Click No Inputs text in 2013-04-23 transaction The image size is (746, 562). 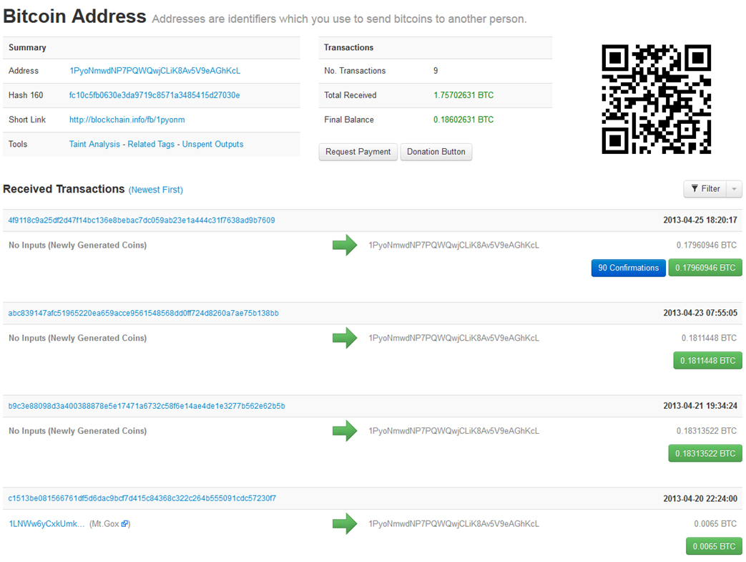(77, 338)
